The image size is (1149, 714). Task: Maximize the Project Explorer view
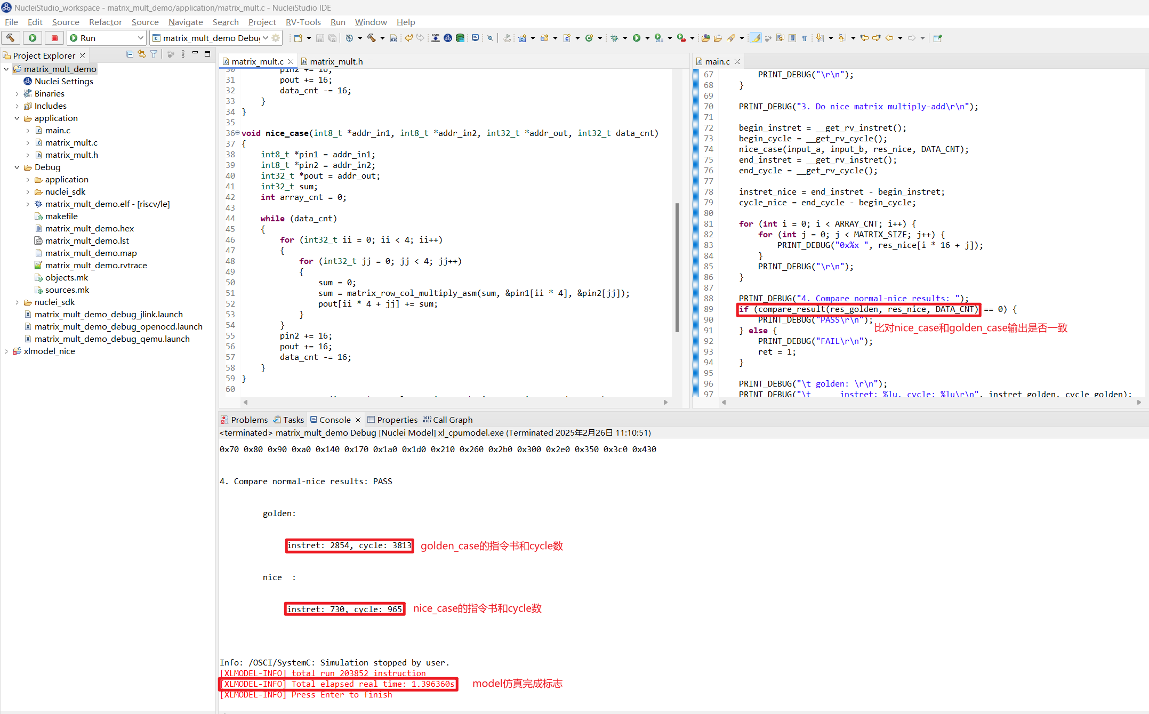tap(207, 54)
